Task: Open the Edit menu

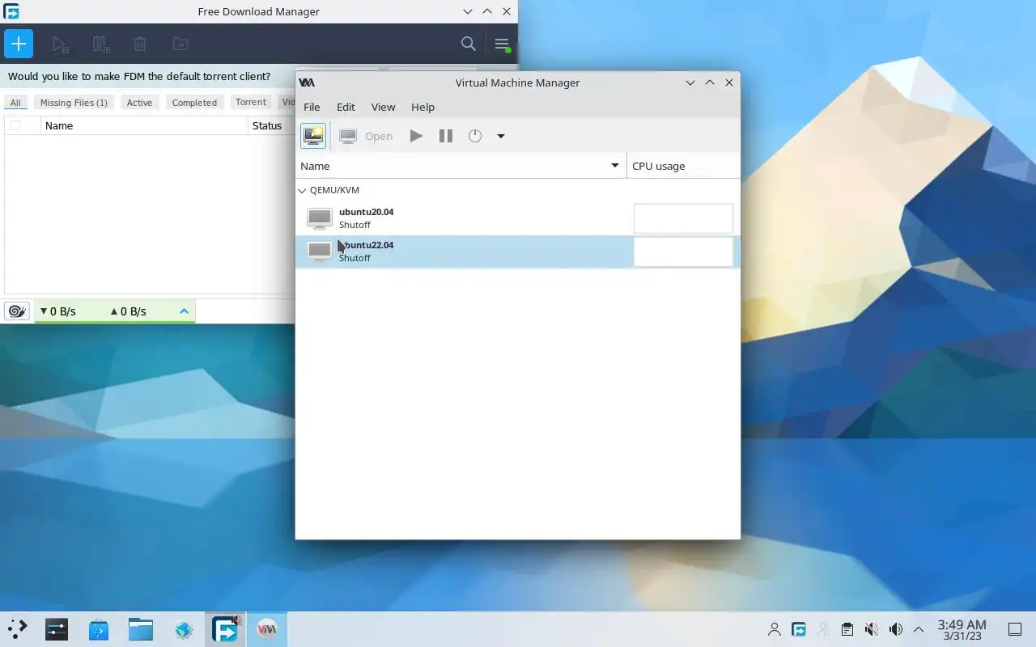Action: (346, 107)
